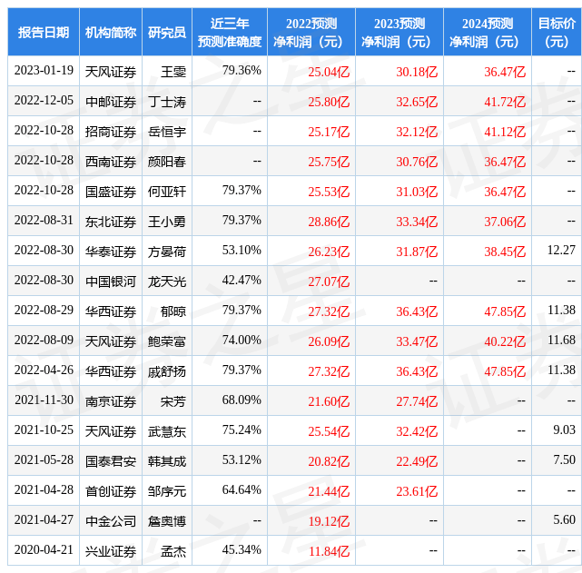Select institution 西南证券

pos(111,162)
